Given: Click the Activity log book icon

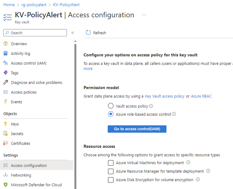Looking at the screenshot, I should pos(6,53).
